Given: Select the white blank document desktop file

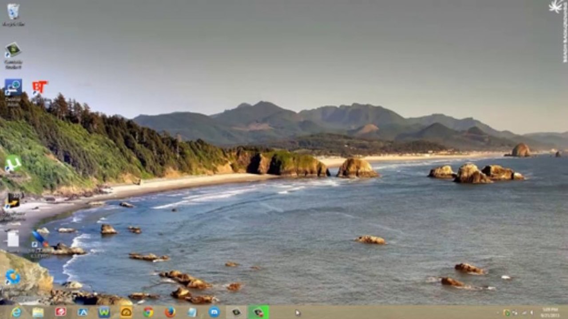Looking at the screenshot, I should tap(13, 239).
